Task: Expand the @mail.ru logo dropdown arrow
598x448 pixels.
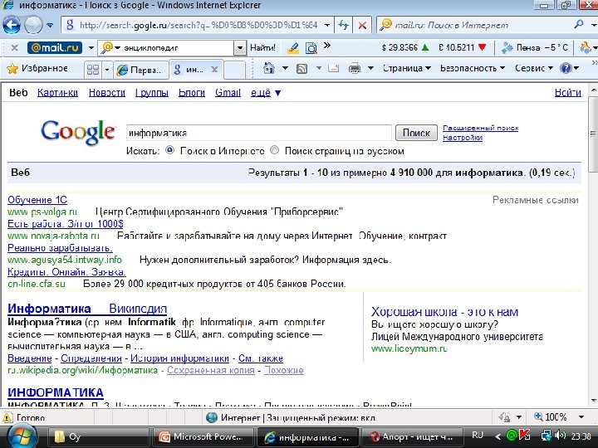Action: coord(91,47)
